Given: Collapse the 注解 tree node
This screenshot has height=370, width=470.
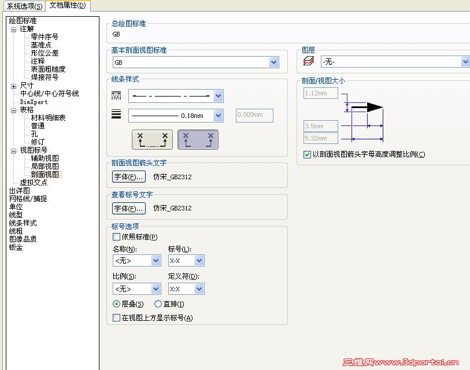Looking at the screenshot, I should tap(13, 29).
